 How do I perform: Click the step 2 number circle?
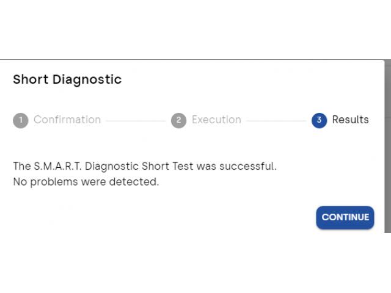pyautogui.click(x=178, y=120)
